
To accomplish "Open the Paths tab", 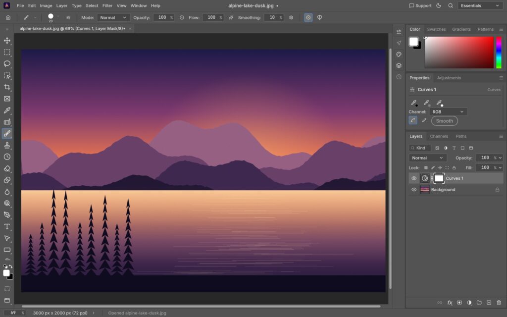I will tap(461, 136).
